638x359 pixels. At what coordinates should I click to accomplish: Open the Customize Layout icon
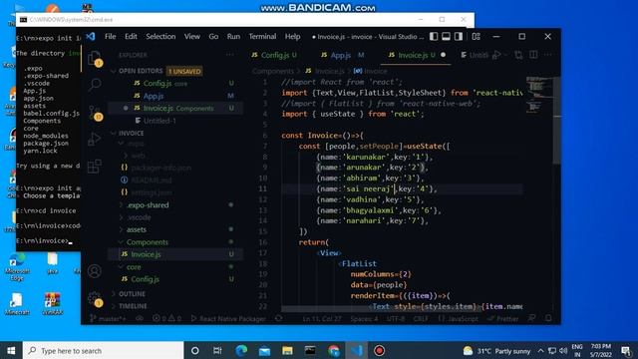[x=476, y=37]
